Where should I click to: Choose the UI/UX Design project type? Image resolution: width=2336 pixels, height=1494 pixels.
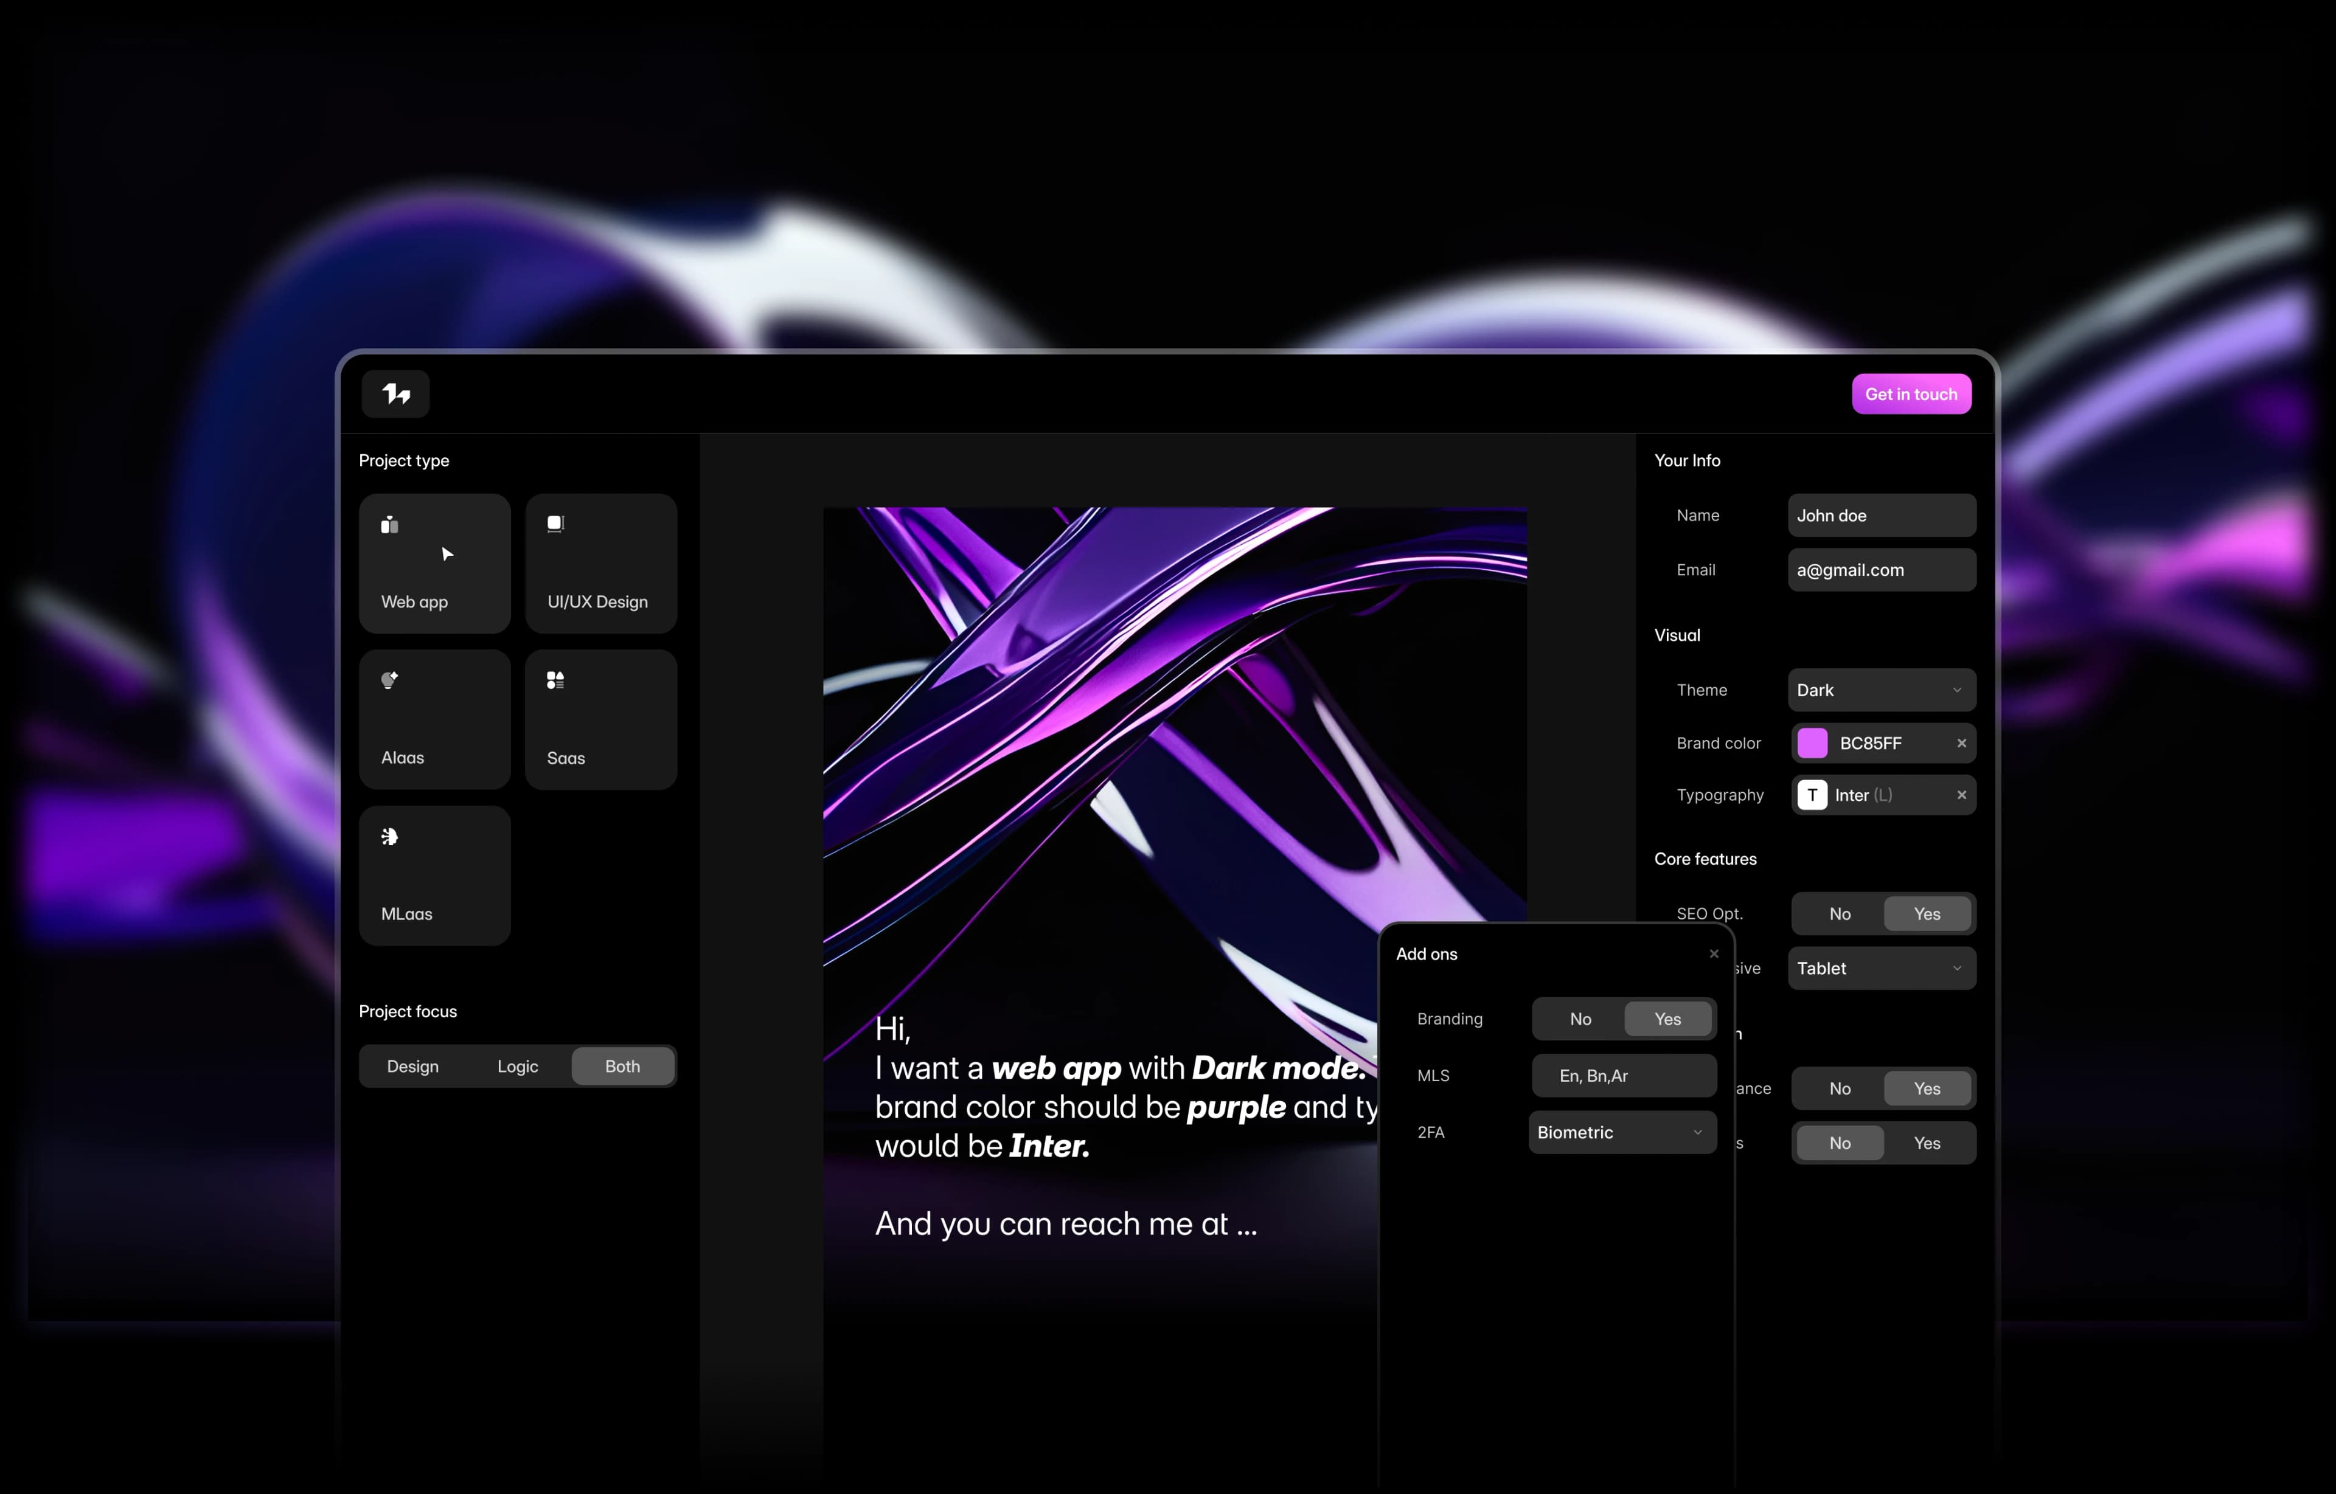[x=600, y=564]
